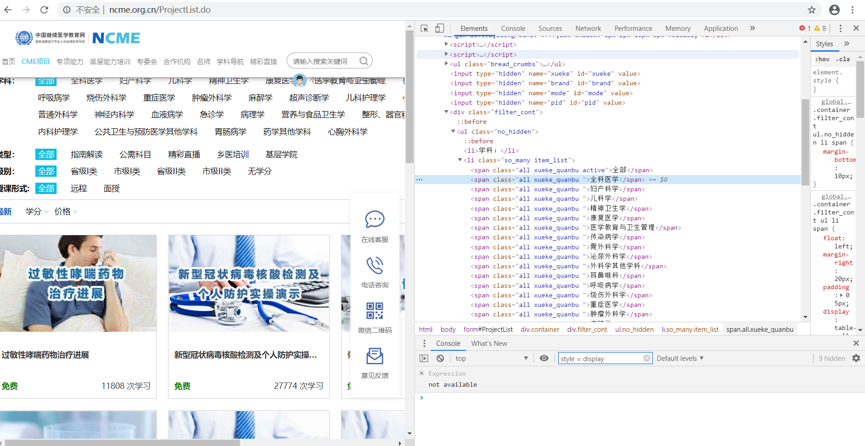Viewport: 865px width, 446px height.
Task: Click the search magnifier icon on the site
Action: pyautogui.click(x=364, y=61)
